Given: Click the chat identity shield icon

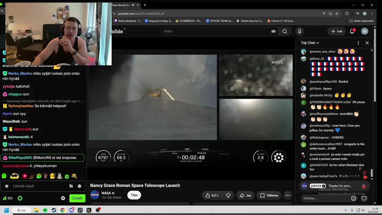Looking at the screenshot, I should [x=7, y=186].
